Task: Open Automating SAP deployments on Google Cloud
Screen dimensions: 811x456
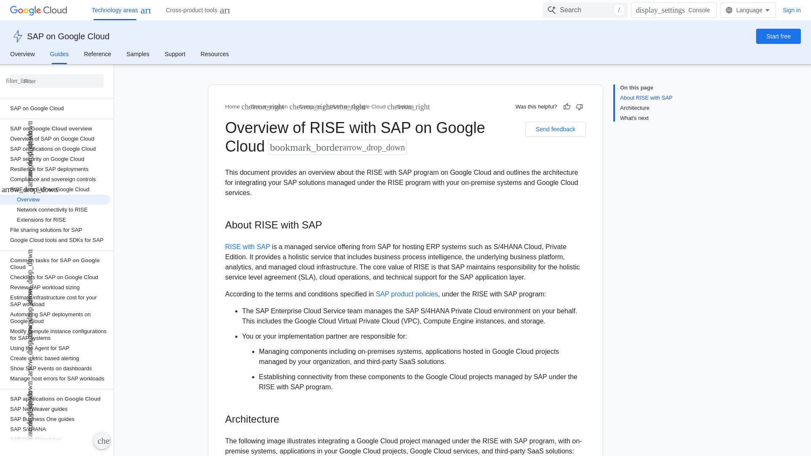Action: click(x=50, y=318)
